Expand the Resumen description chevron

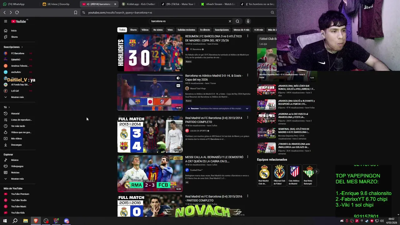pos(247,108)
